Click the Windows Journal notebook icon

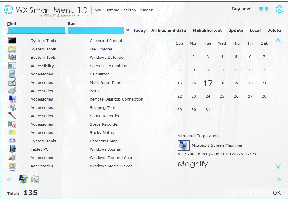(x=12, y=149)
